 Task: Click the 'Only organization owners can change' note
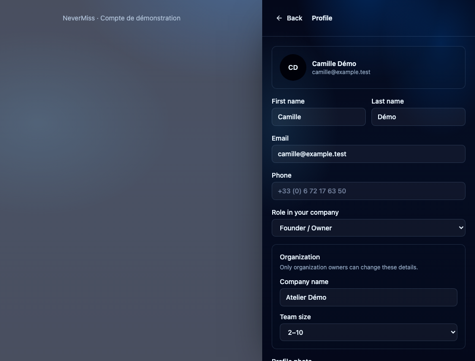pyautogui.click(x=349, y=267)
